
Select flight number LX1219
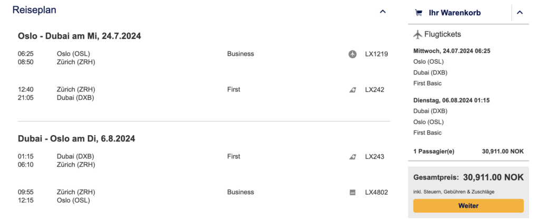[x=377, y=54]
